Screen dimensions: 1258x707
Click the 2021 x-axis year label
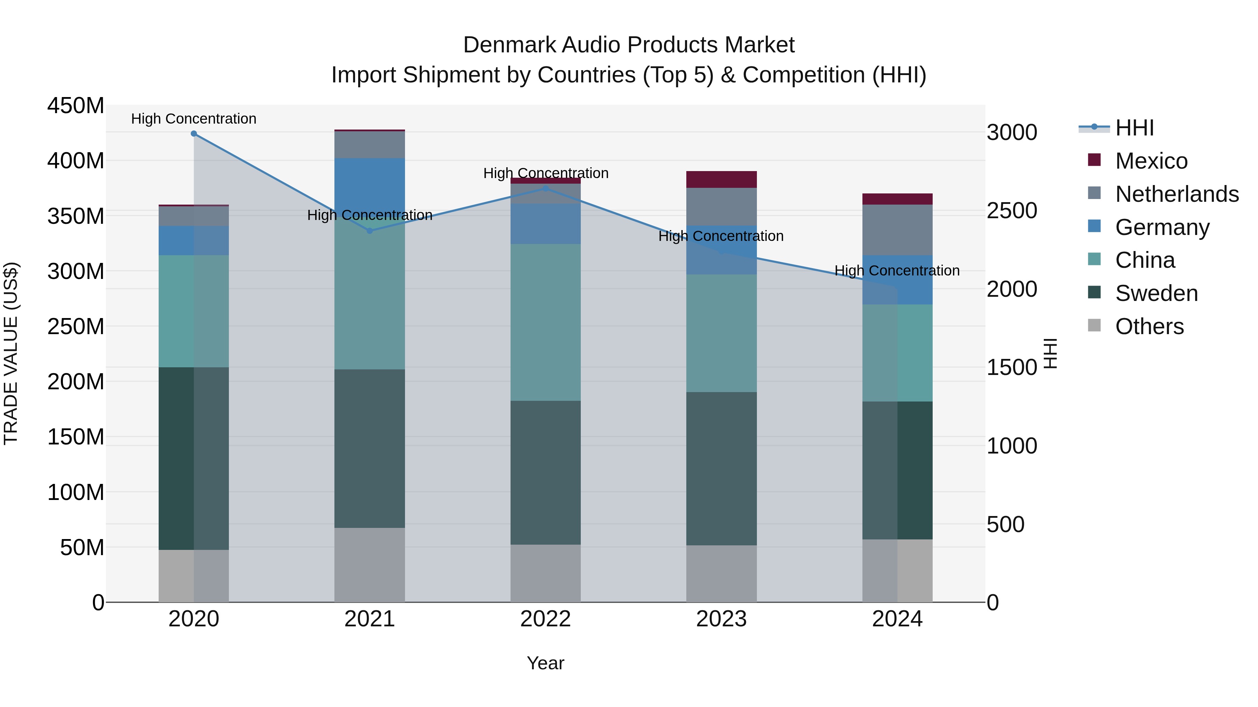(x=370, y=619)
